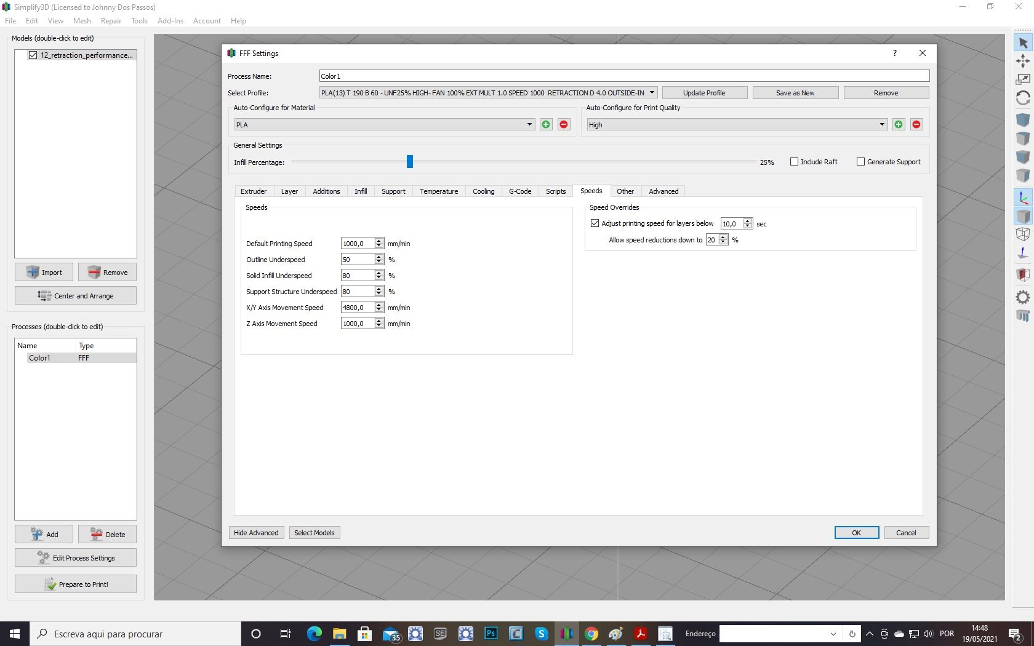Click the Prepare to Print! button
Screen dimensions: 1034x646
[x=76, y=584]
